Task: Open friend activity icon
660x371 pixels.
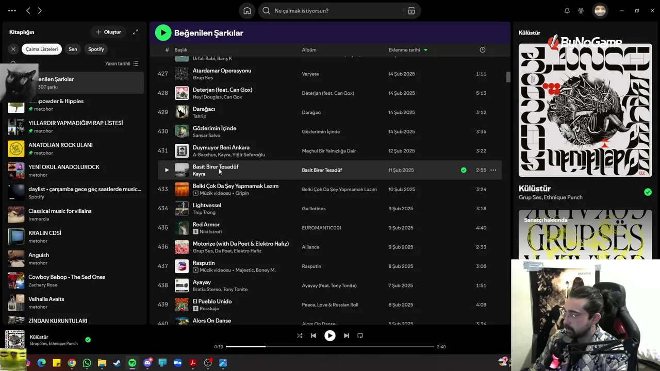Action: [581, 11]
